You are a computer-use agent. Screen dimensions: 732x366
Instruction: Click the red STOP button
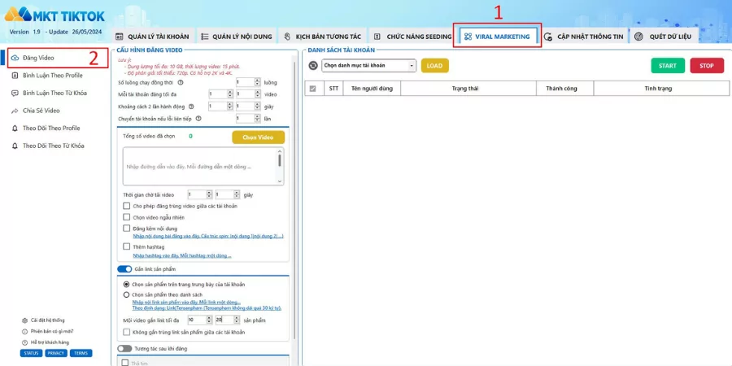tap(707, 66)
